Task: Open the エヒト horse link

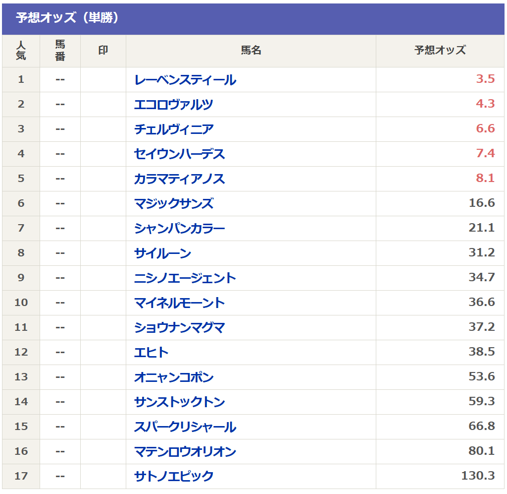Action: click(x=152, y=353)
